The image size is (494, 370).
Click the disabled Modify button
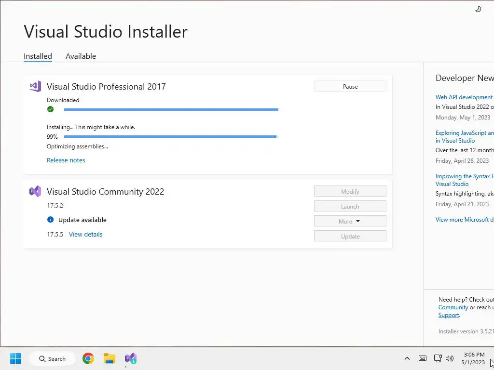[350, 191]
